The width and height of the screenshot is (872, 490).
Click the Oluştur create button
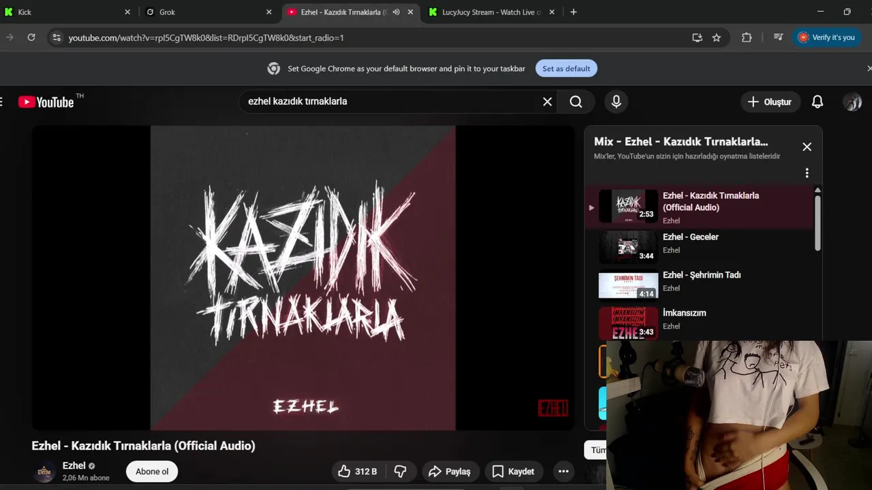(770, 102)
